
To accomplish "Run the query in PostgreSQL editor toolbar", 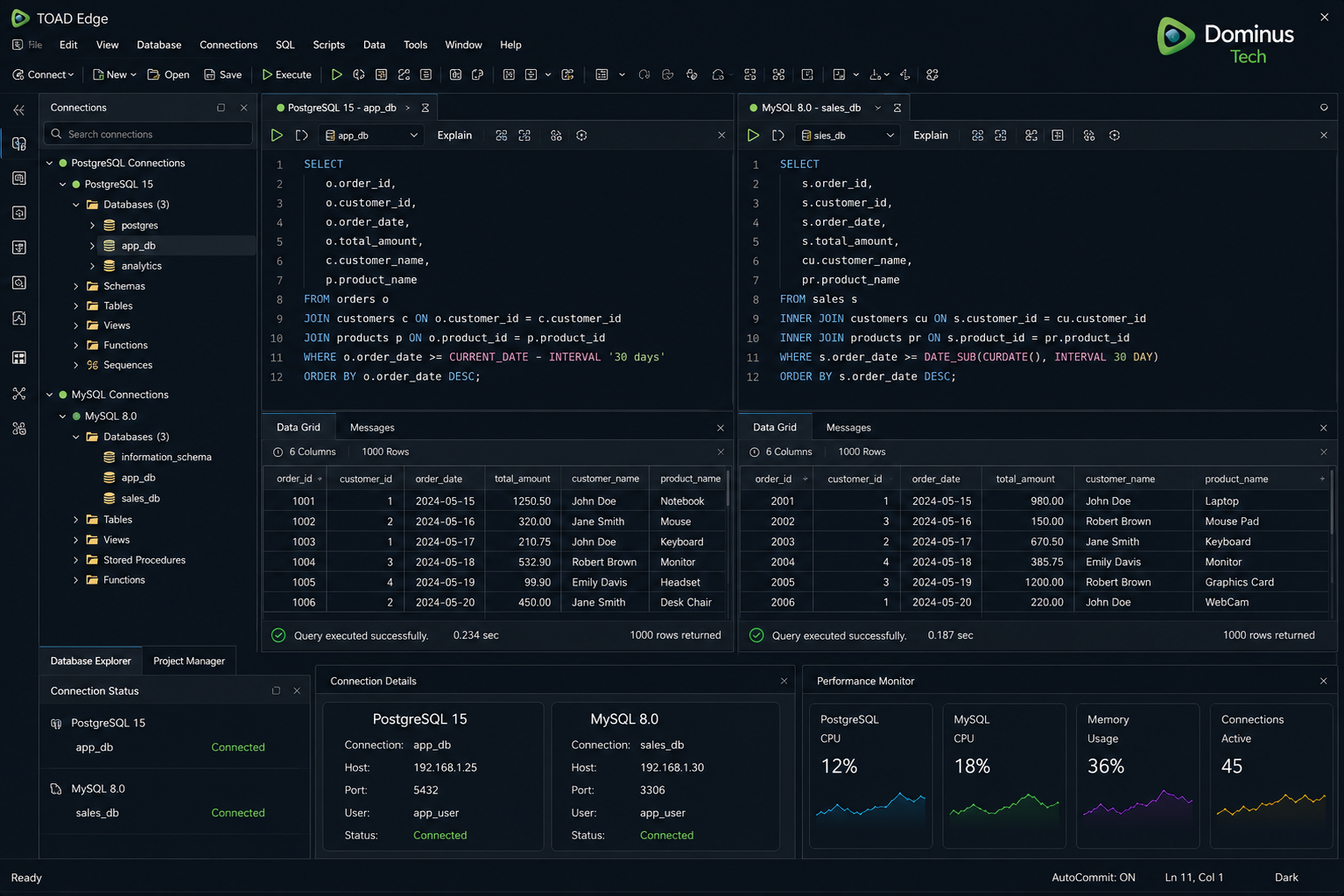I will pos(277,136).
